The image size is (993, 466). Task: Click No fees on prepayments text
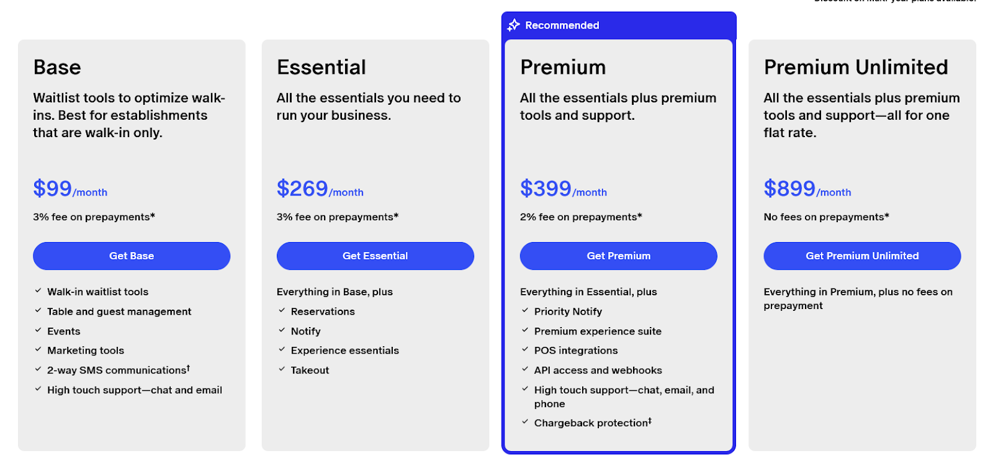coord(826,217)
